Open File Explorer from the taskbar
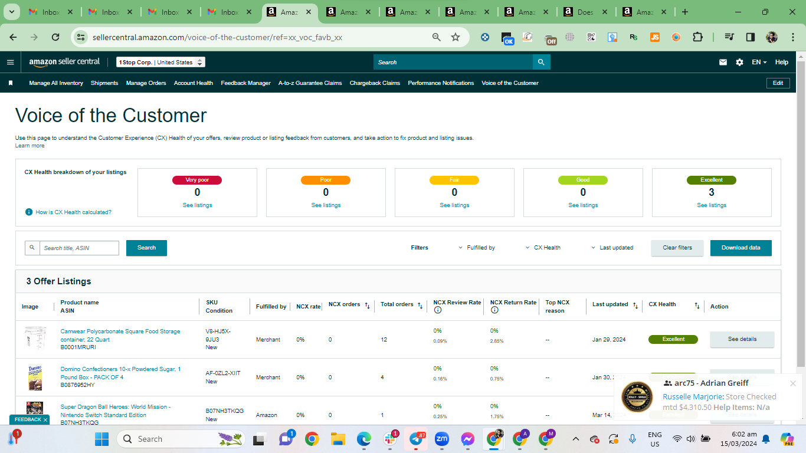 coord(338,439)
